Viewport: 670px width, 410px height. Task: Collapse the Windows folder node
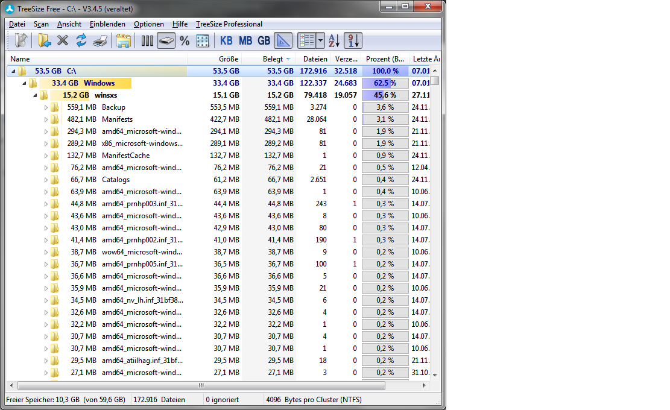pyautogui.click(x=24, y=83)
